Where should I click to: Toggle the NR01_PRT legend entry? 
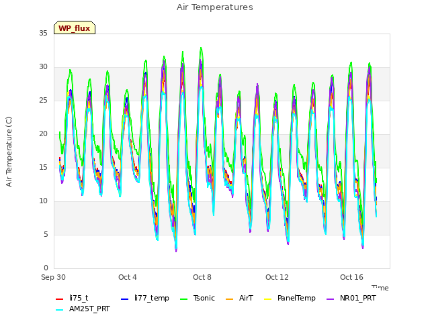click(351, 298)
